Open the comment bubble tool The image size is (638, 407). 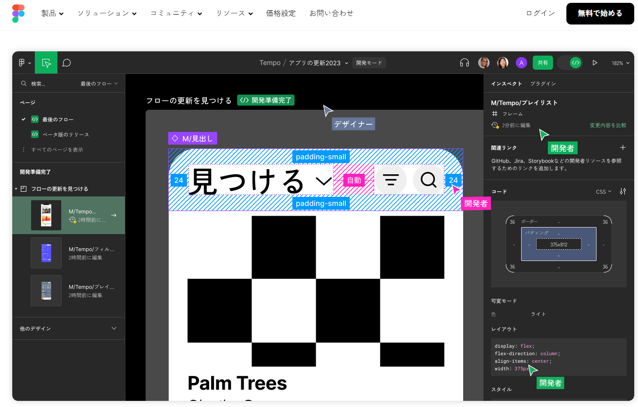point(66,63)
